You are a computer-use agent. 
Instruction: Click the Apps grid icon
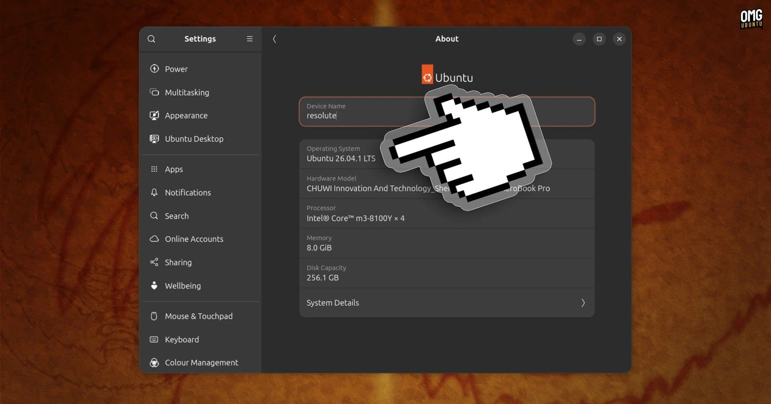154,169
